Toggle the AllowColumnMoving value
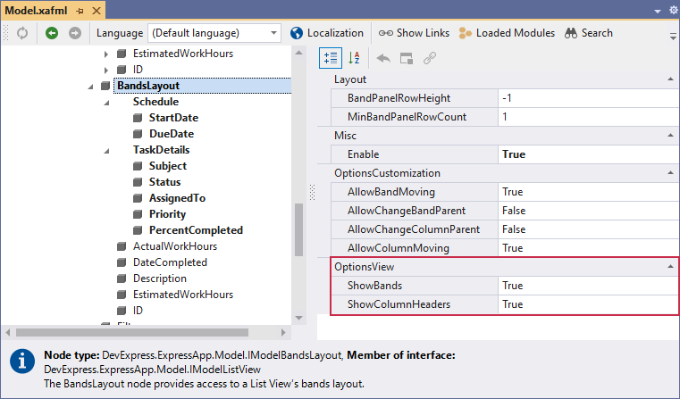 (589, 248)
